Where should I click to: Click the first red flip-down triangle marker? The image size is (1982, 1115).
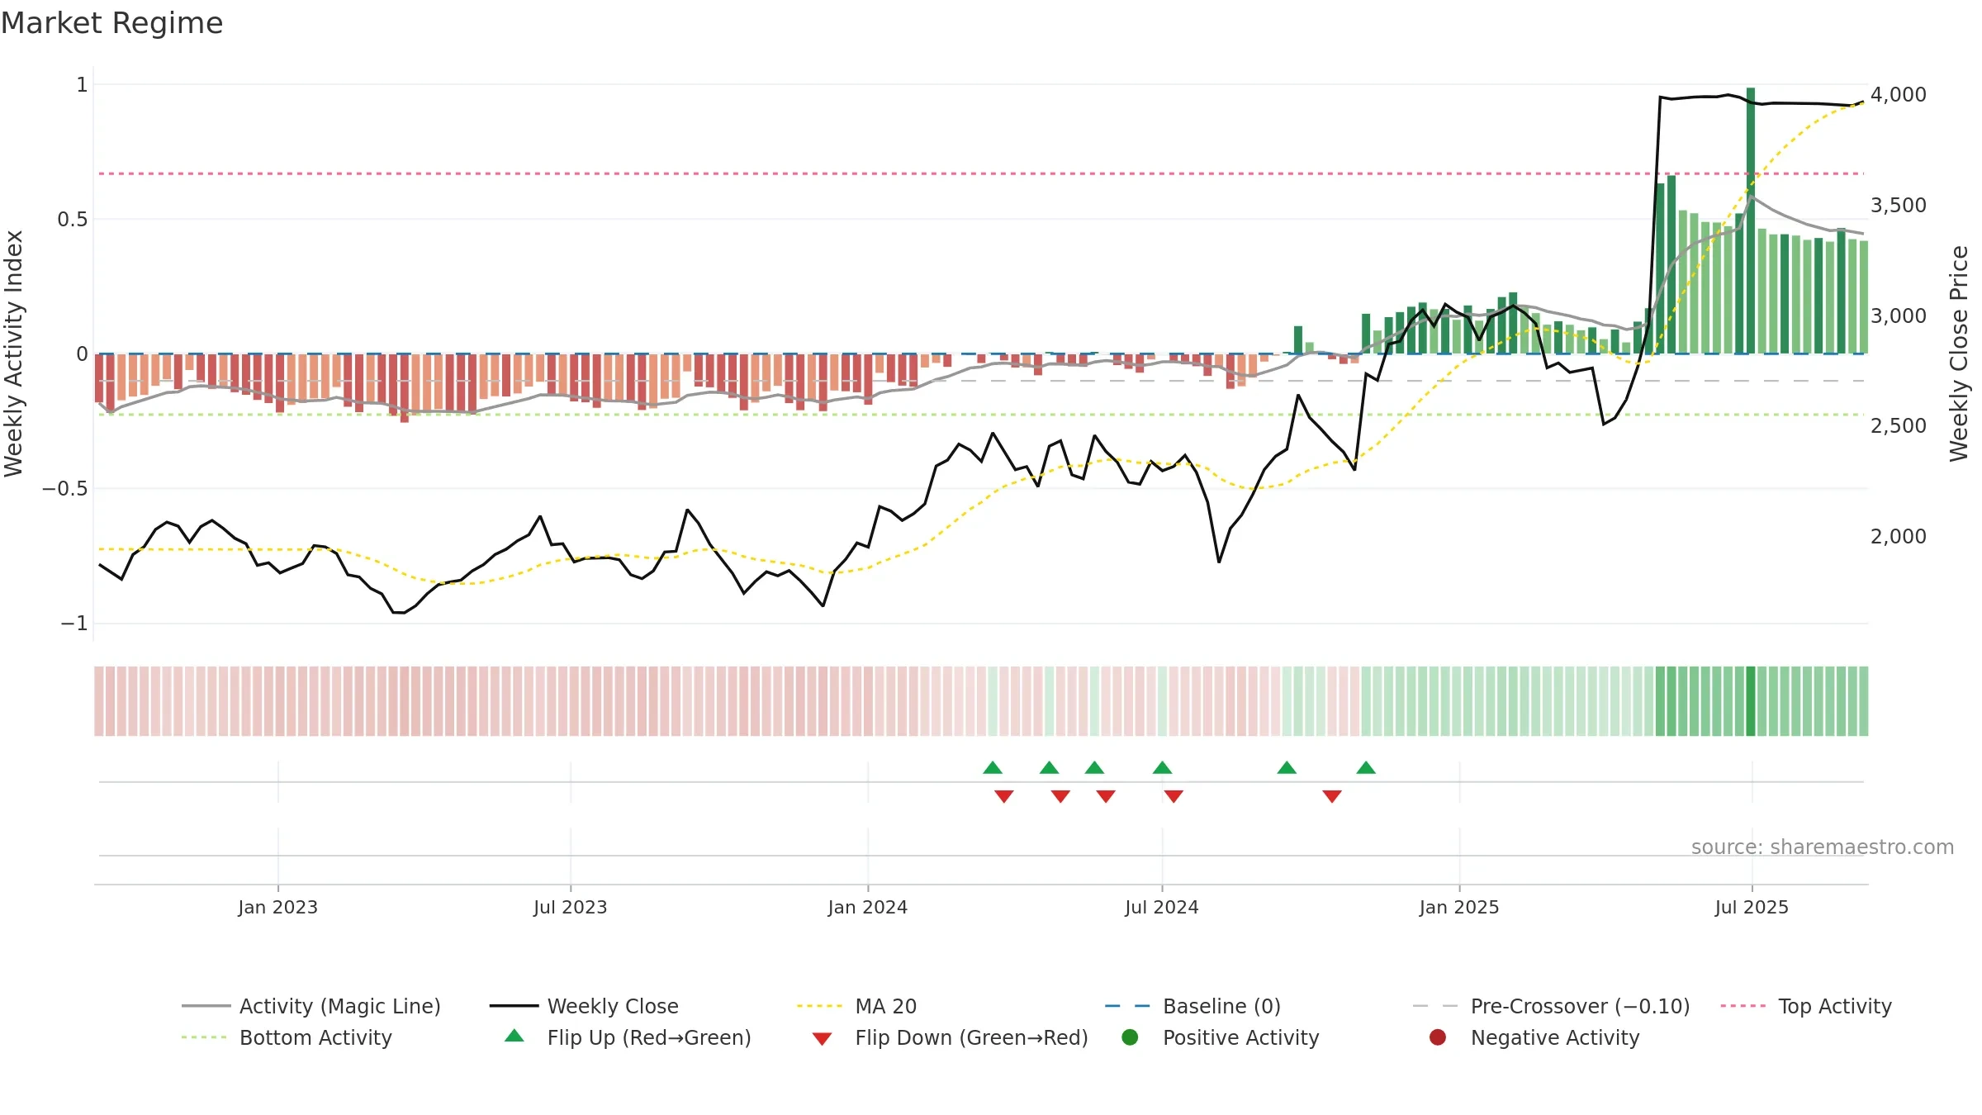pyautogui.click(x=1004, y=796)
